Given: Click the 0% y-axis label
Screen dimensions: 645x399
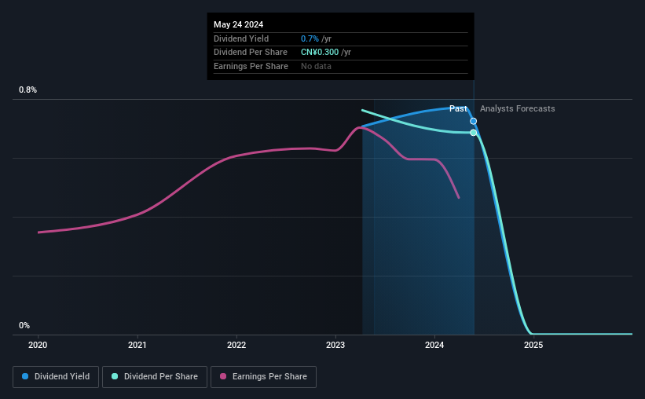Looking at the screenshot, I should [x=24, y=325].
